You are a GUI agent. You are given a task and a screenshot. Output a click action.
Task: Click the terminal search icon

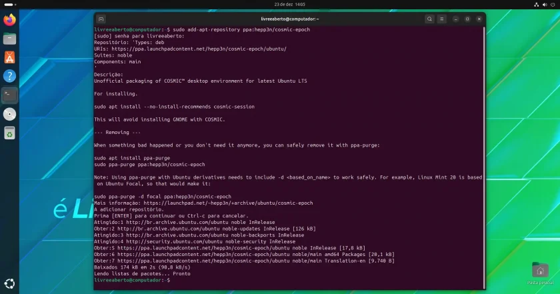click(x=429, y=19)
